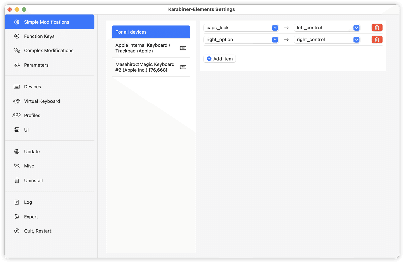Click the leaf icon beside Misc
Viewport: 404px width, 263px height.
17,166
